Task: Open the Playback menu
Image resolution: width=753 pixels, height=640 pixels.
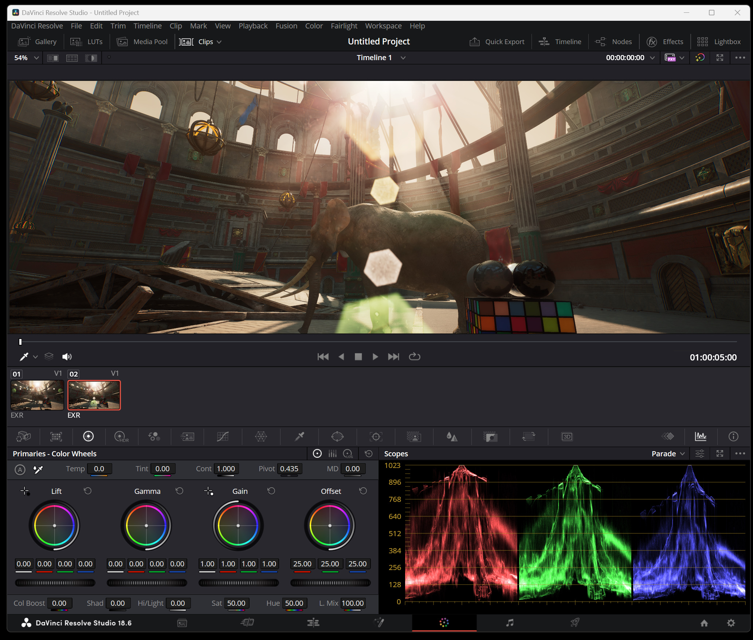Action: coord(253,26)
